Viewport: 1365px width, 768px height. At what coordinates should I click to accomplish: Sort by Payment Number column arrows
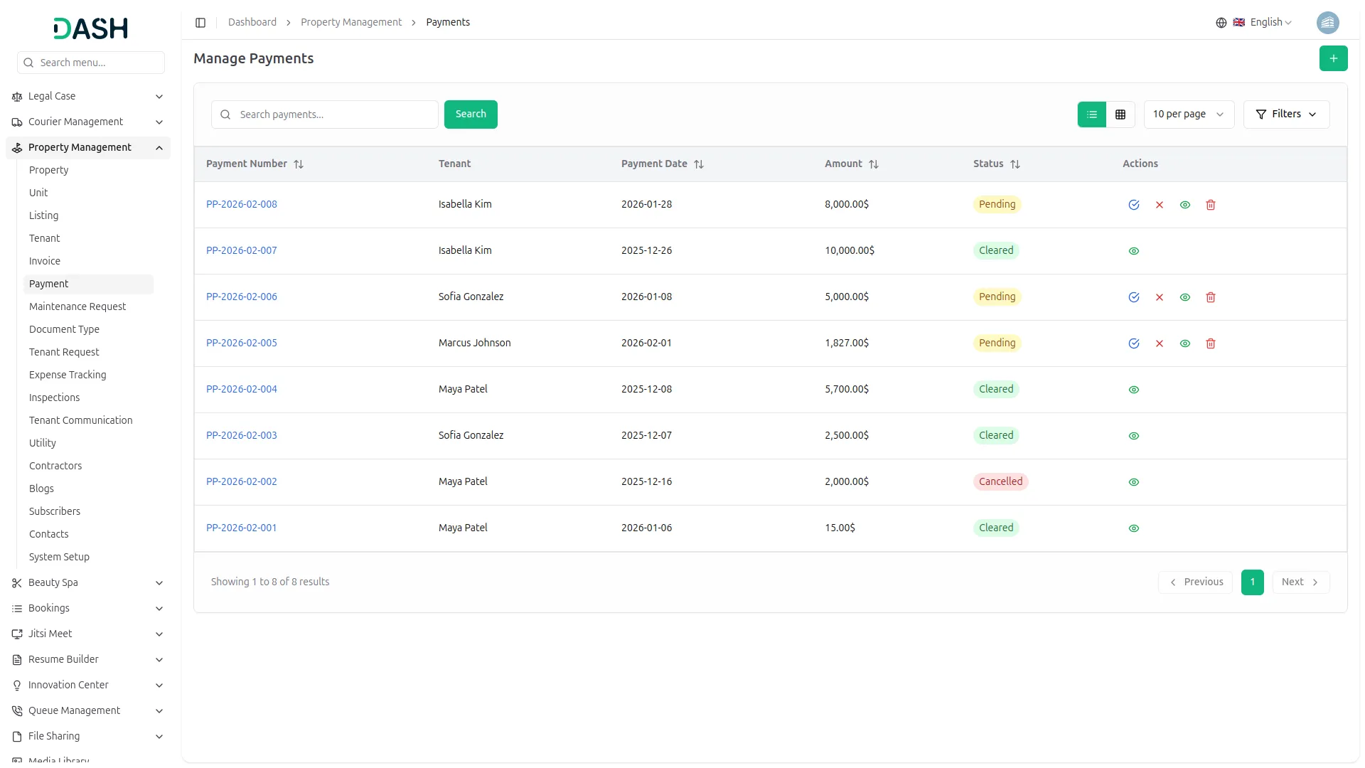(x=299, y=164)
